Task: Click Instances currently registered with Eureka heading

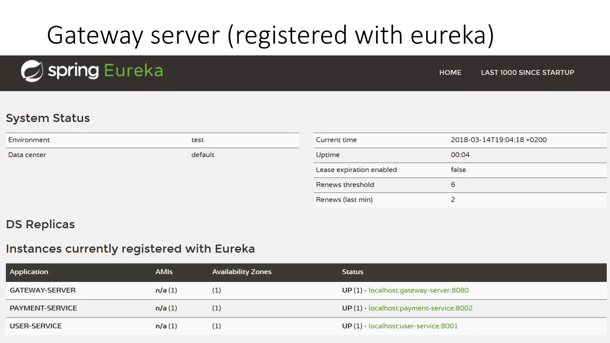Action: [130, 249]
